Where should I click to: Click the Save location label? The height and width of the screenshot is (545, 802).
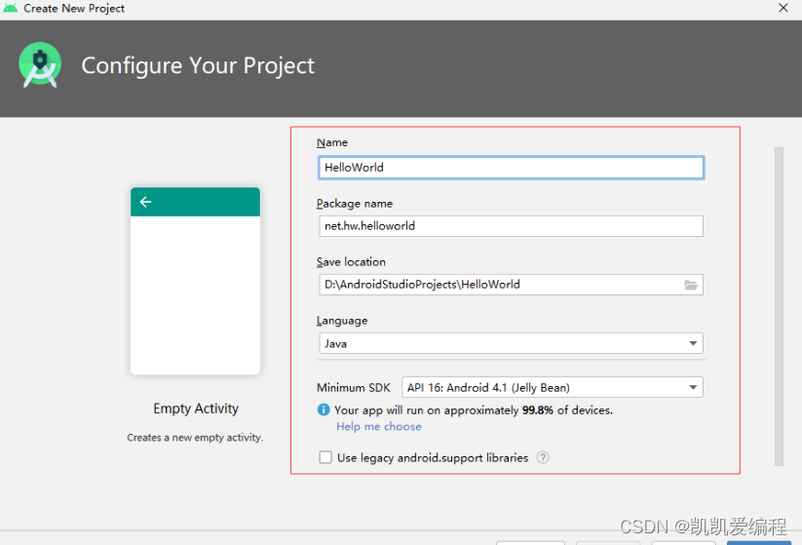(351, 261)
